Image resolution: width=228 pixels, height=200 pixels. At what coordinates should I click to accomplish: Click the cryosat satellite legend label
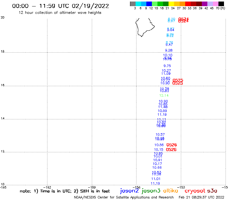pyautogui.click(x=195, y=191)
